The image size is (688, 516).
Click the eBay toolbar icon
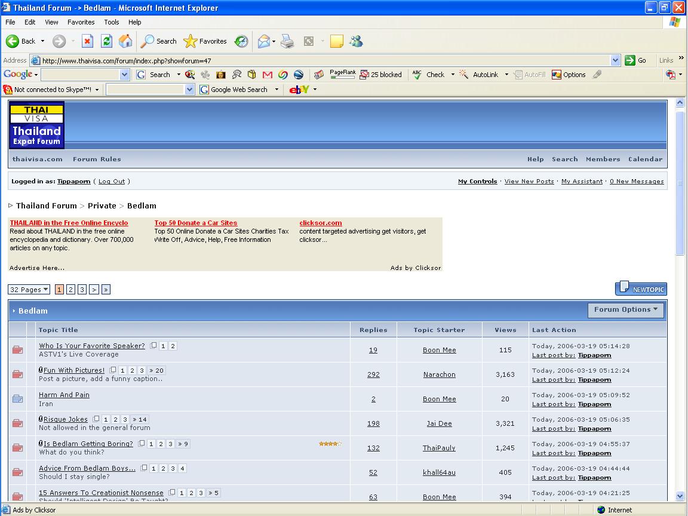click(299, 90)
